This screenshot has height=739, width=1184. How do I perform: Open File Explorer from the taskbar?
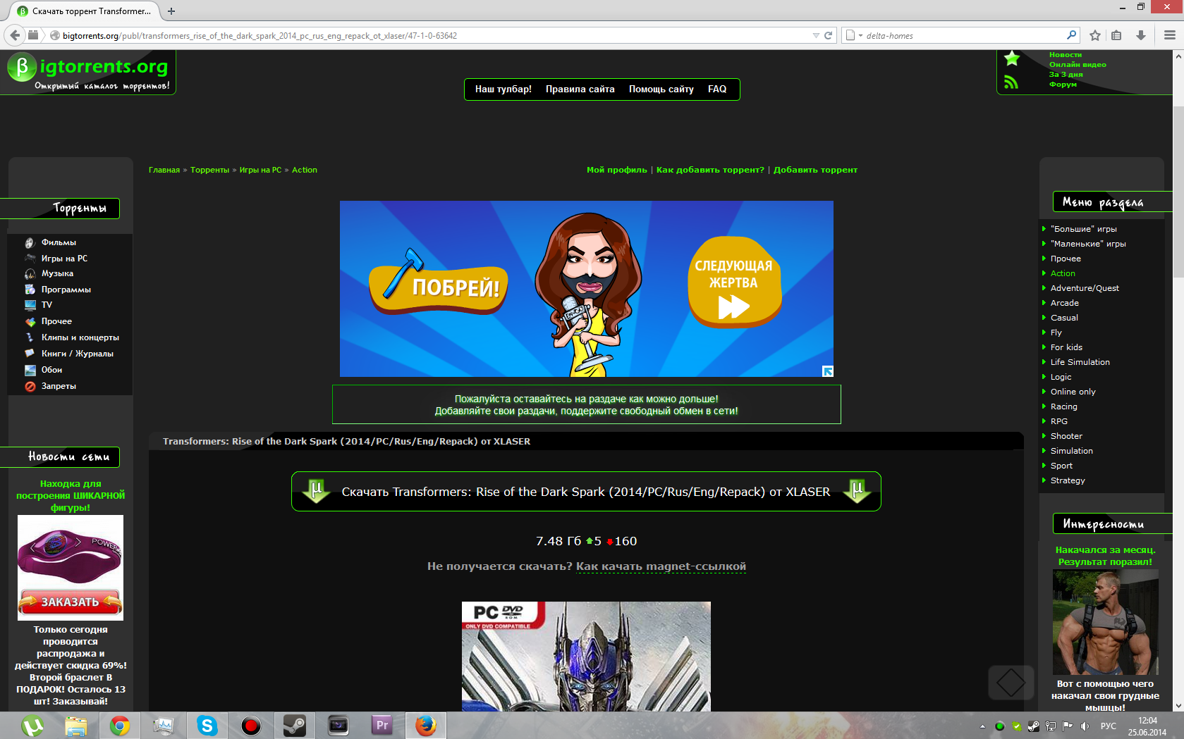click(x=76, y=726)
